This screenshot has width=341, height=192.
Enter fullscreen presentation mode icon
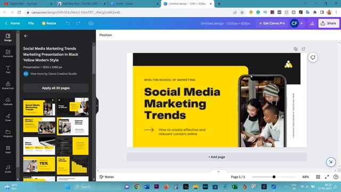click(x=327, y=177)
